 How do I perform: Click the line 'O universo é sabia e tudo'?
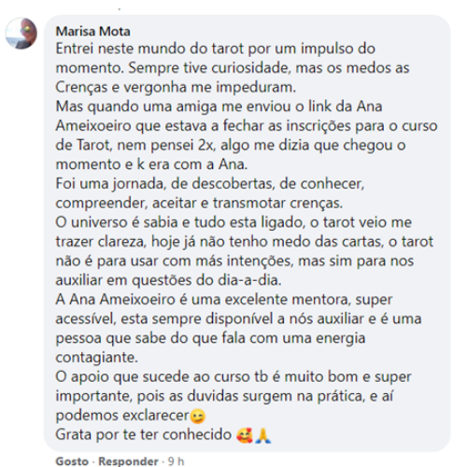[x=233, y=222]
